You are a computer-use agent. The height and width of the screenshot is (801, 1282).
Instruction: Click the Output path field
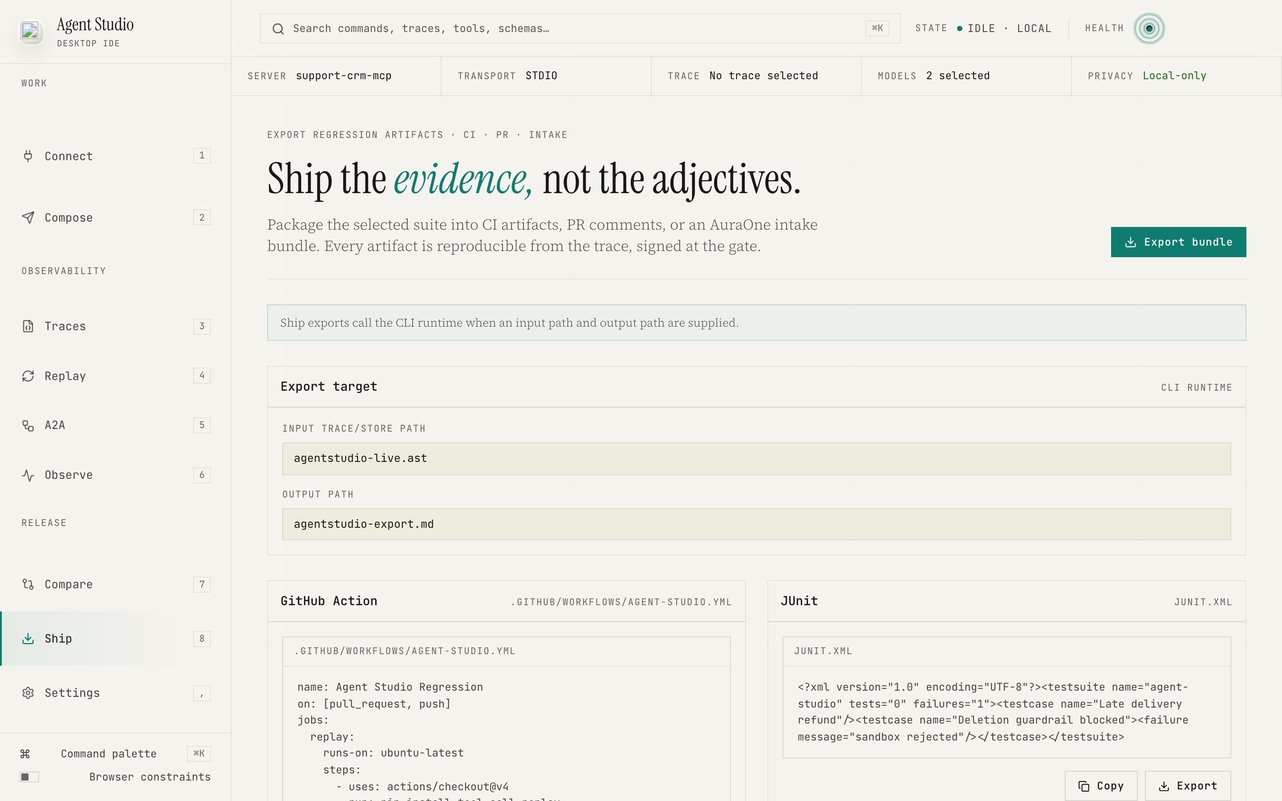tap(756, 524)
